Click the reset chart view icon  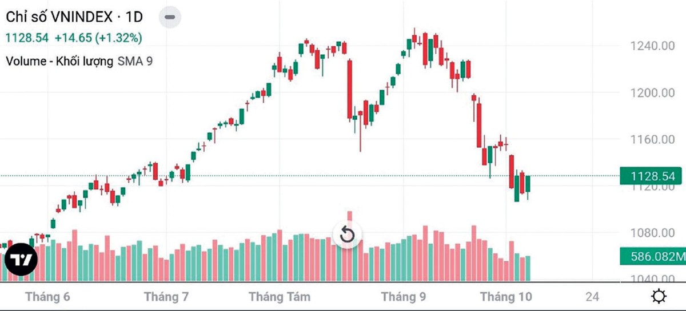point(348,235)
